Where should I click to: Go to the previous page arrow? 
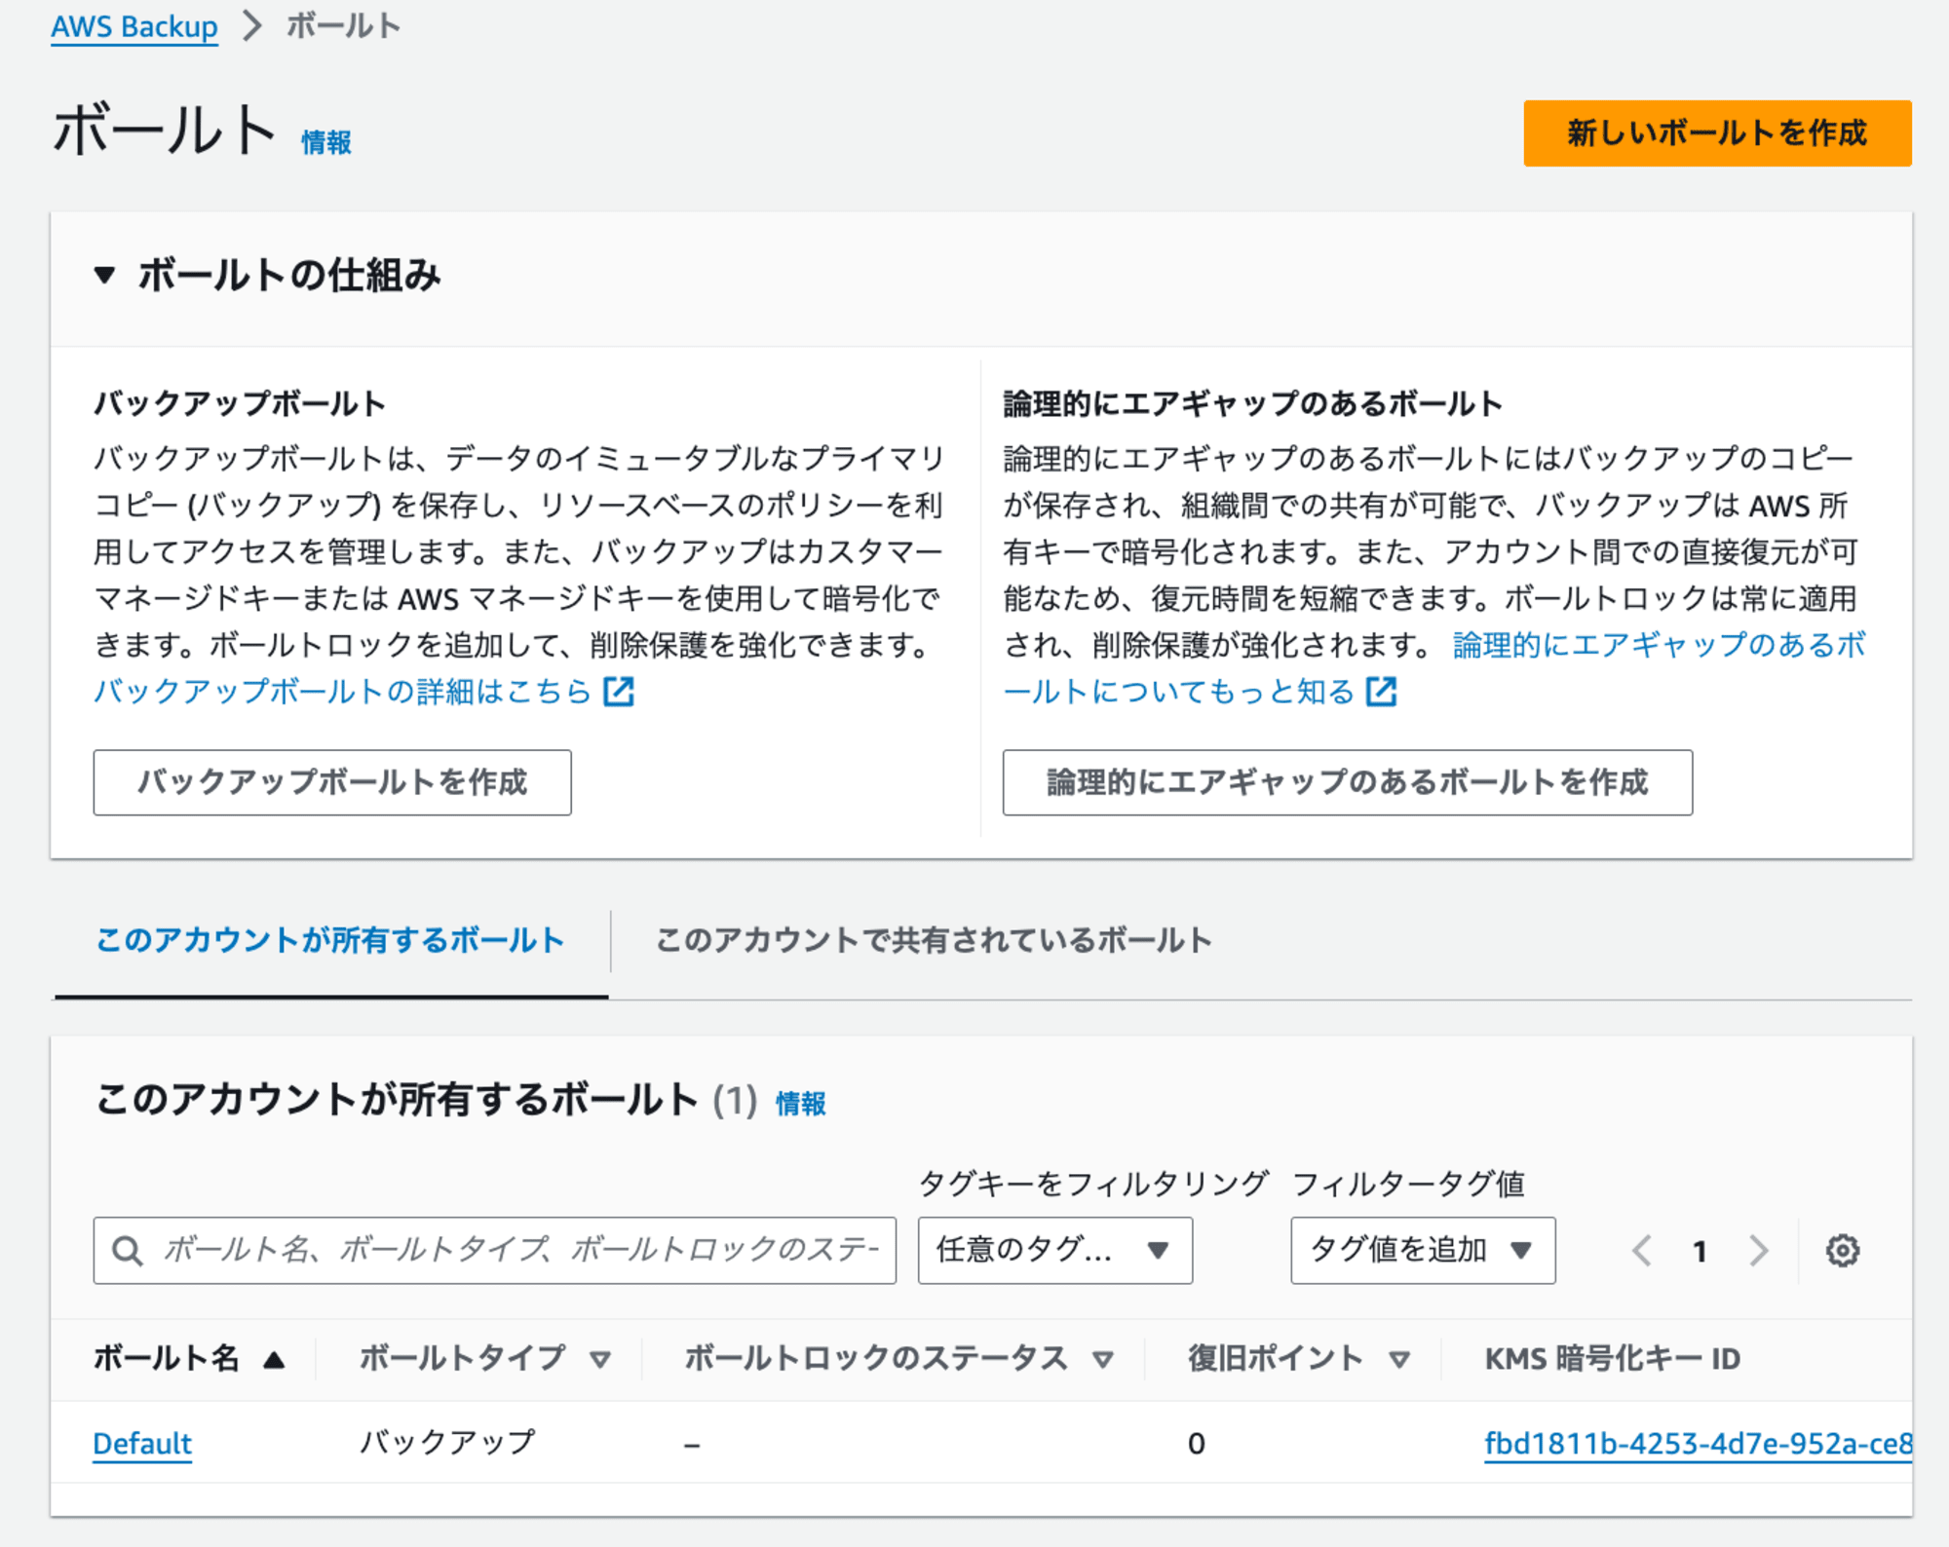pos(1642,1250)
